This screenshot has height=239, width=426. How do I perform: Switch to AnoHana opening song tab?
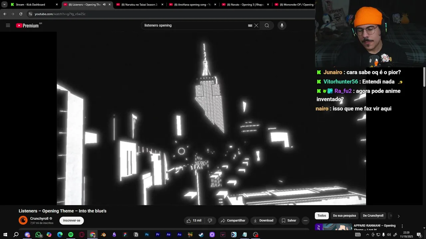(x=193, y=5)
